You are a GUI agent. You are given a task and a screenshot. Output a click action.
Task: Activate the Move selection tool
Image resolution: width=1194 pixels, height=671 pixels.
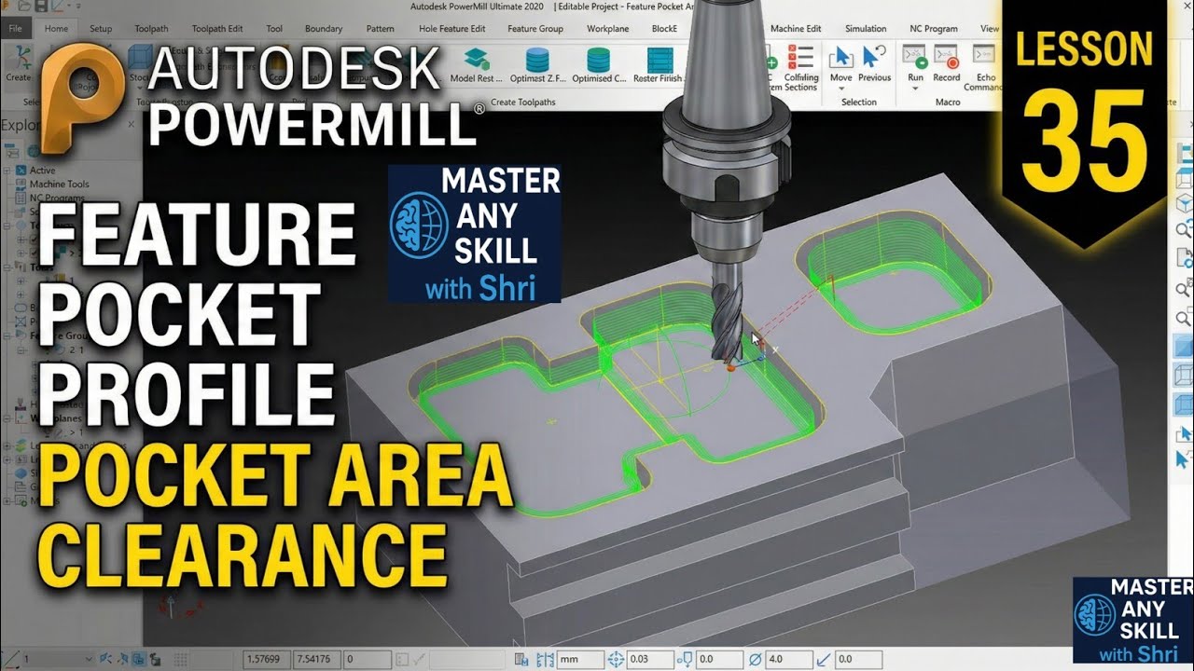coord(840,65)
